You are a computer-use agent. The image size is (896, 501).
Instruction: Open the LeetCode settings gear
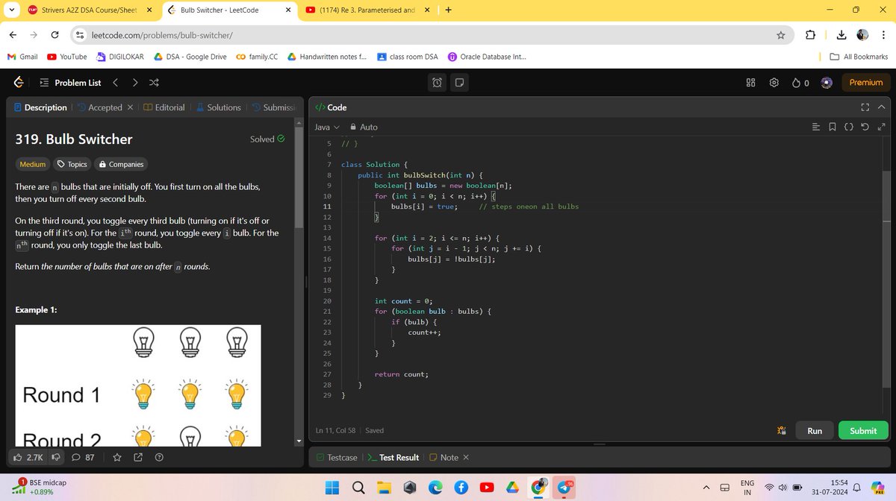774,83
